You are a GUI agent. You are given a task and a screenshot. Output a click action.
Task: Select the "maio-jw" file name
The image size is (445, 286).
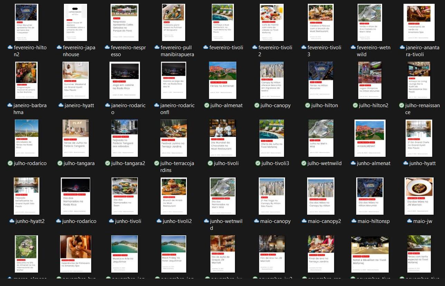pyautogui.click(x=423, y=221)
